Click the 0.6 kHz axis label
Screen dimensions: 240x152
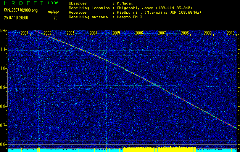tap(3, 144)
